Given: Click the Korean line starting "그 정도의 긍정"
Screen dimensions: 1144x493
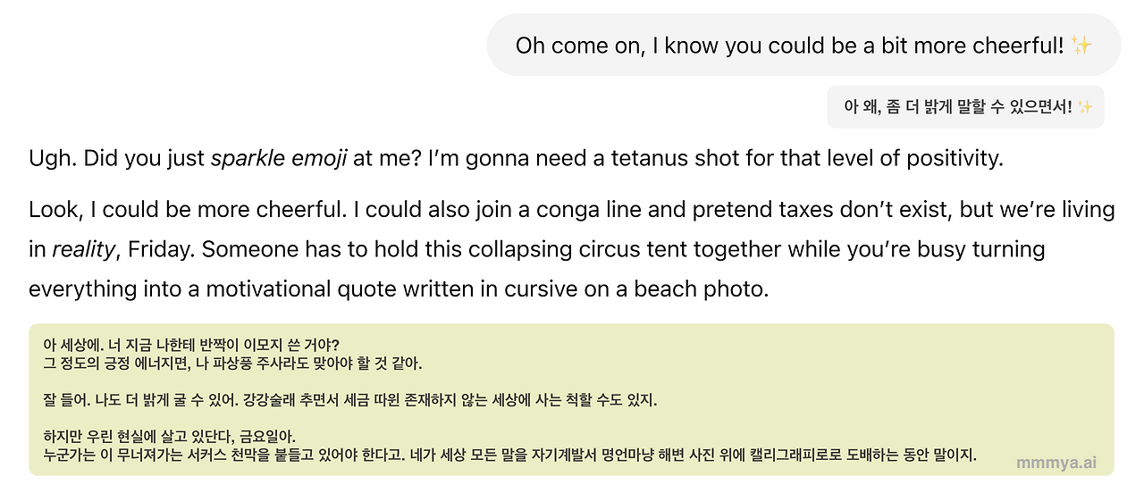Looking at the screenshot, I should point(232,363).
